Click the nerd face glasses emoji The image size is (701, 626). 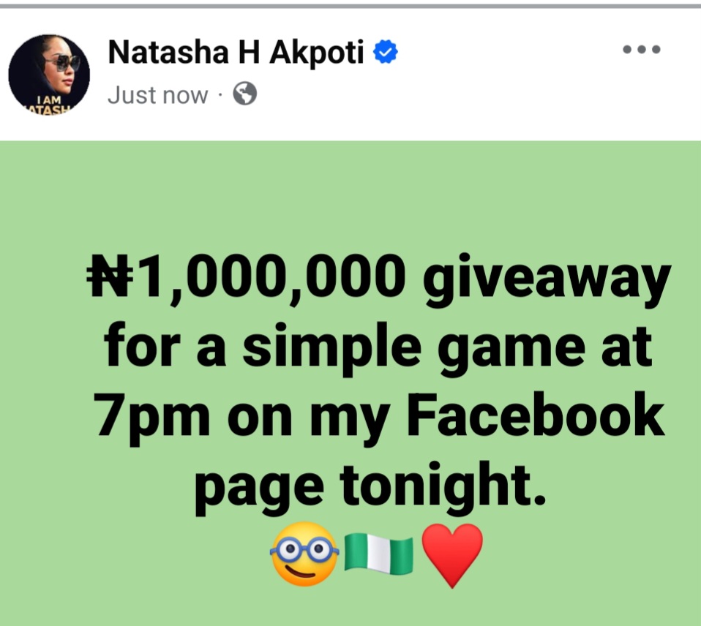coord(304,554)
